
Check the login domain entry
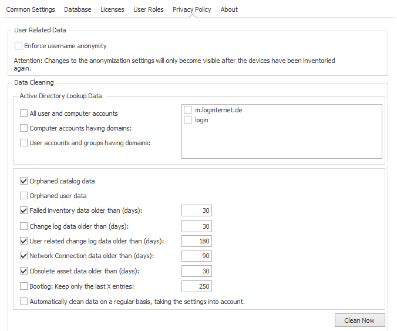click(x=187, y=120)
